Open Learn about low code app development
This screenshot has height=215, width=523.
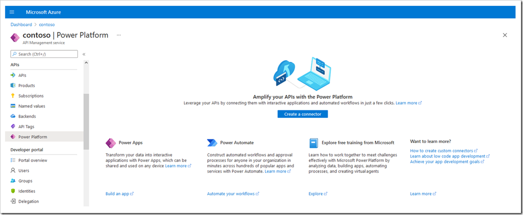click(450, 156)
